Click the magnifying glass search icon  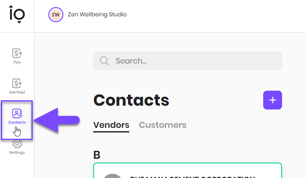pyautogui.click(x=105, y=61)
